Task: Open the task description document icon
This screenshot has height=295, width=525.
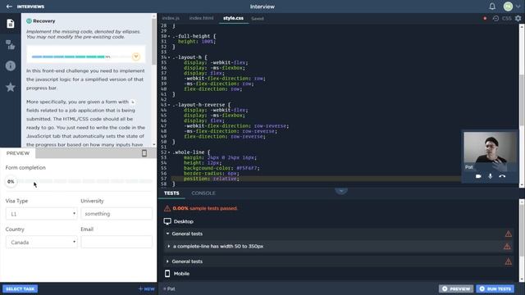Action: coord(11,24)
